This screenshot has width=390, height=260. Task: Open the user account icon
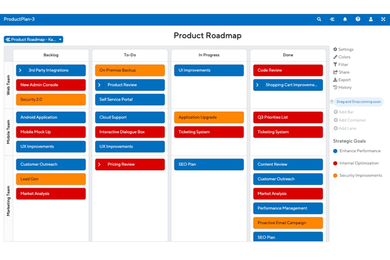pos(370,19)
